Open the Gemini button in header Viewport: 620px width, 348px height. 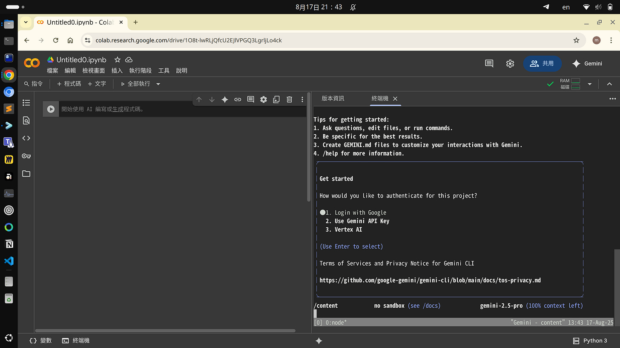pyautogui.click(x=588, y=63)
